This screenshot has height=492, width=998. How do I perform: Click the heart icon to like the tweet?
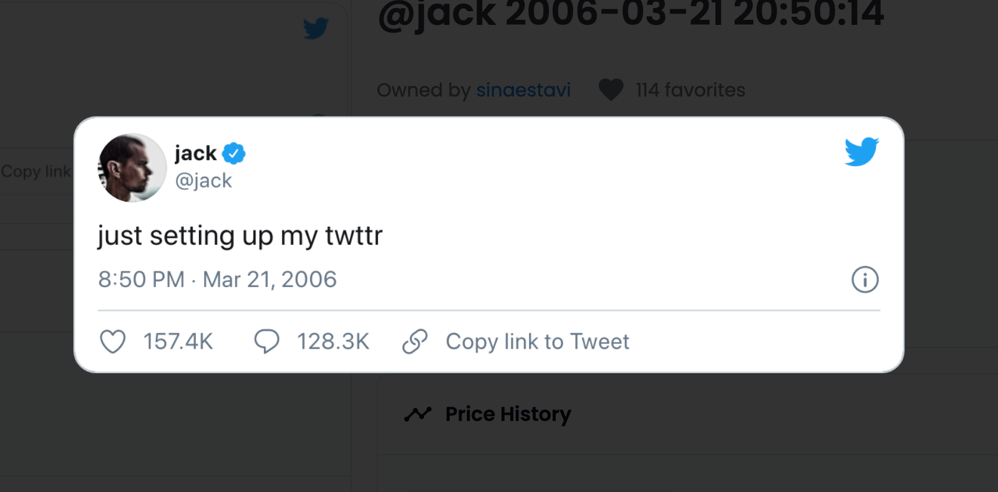tap(113, 341)
